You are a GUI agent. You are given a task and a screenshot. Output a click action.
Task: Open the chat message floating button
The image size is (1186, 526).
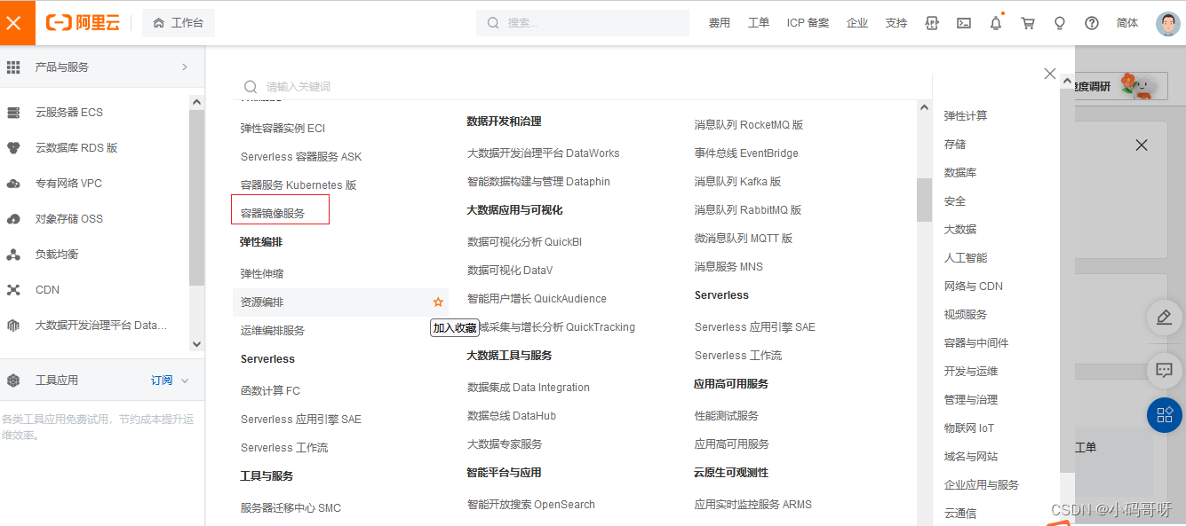pos(1165,370)
